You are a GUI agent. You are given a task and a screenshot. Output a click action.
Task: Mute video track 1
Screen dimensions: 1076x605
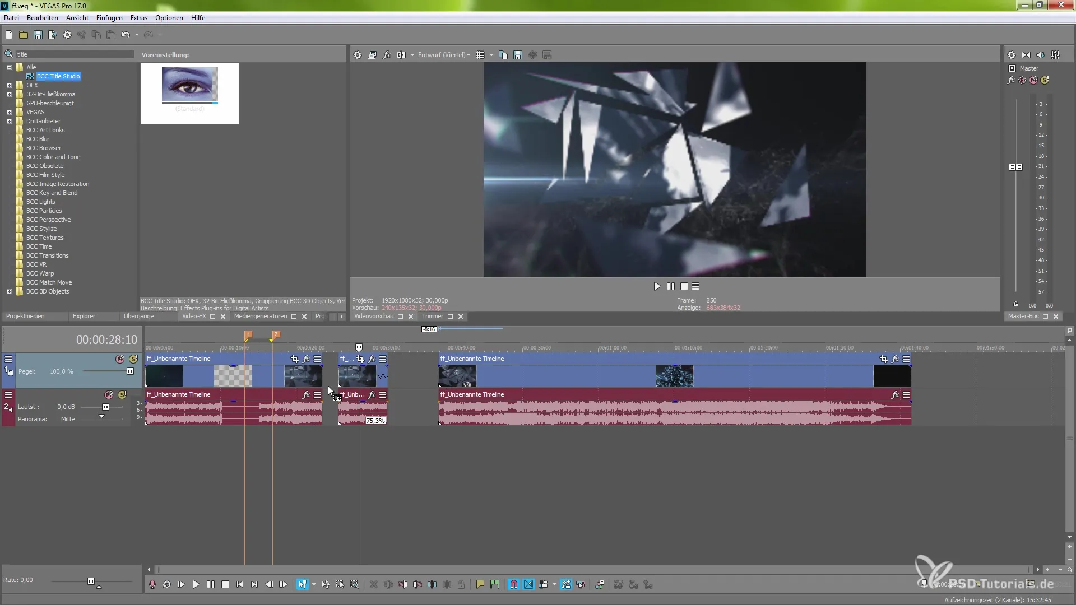pyautogui.click(x=120, y=359)
